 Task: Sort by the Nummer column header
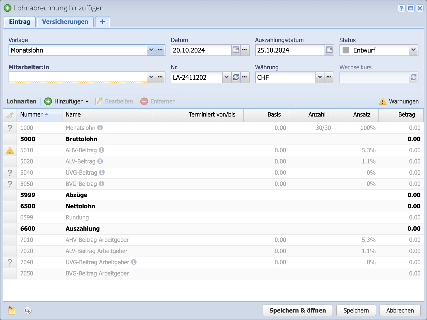point(31,115)
